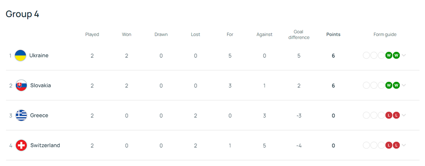
Task: Click the Points column header
Action: tap(333, 34)
